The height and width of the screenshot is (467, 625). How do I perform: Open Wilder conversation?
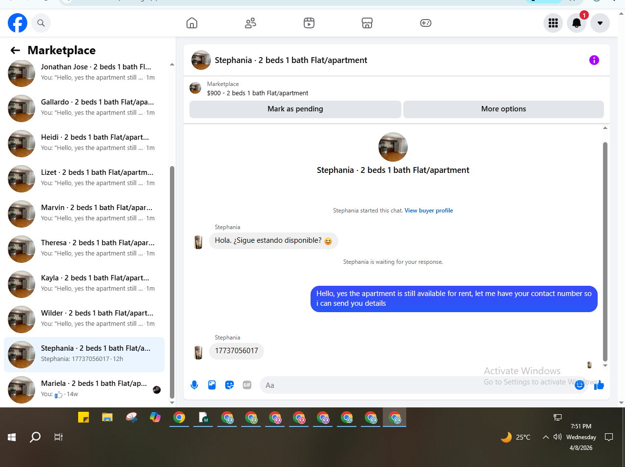pos(84,318)
